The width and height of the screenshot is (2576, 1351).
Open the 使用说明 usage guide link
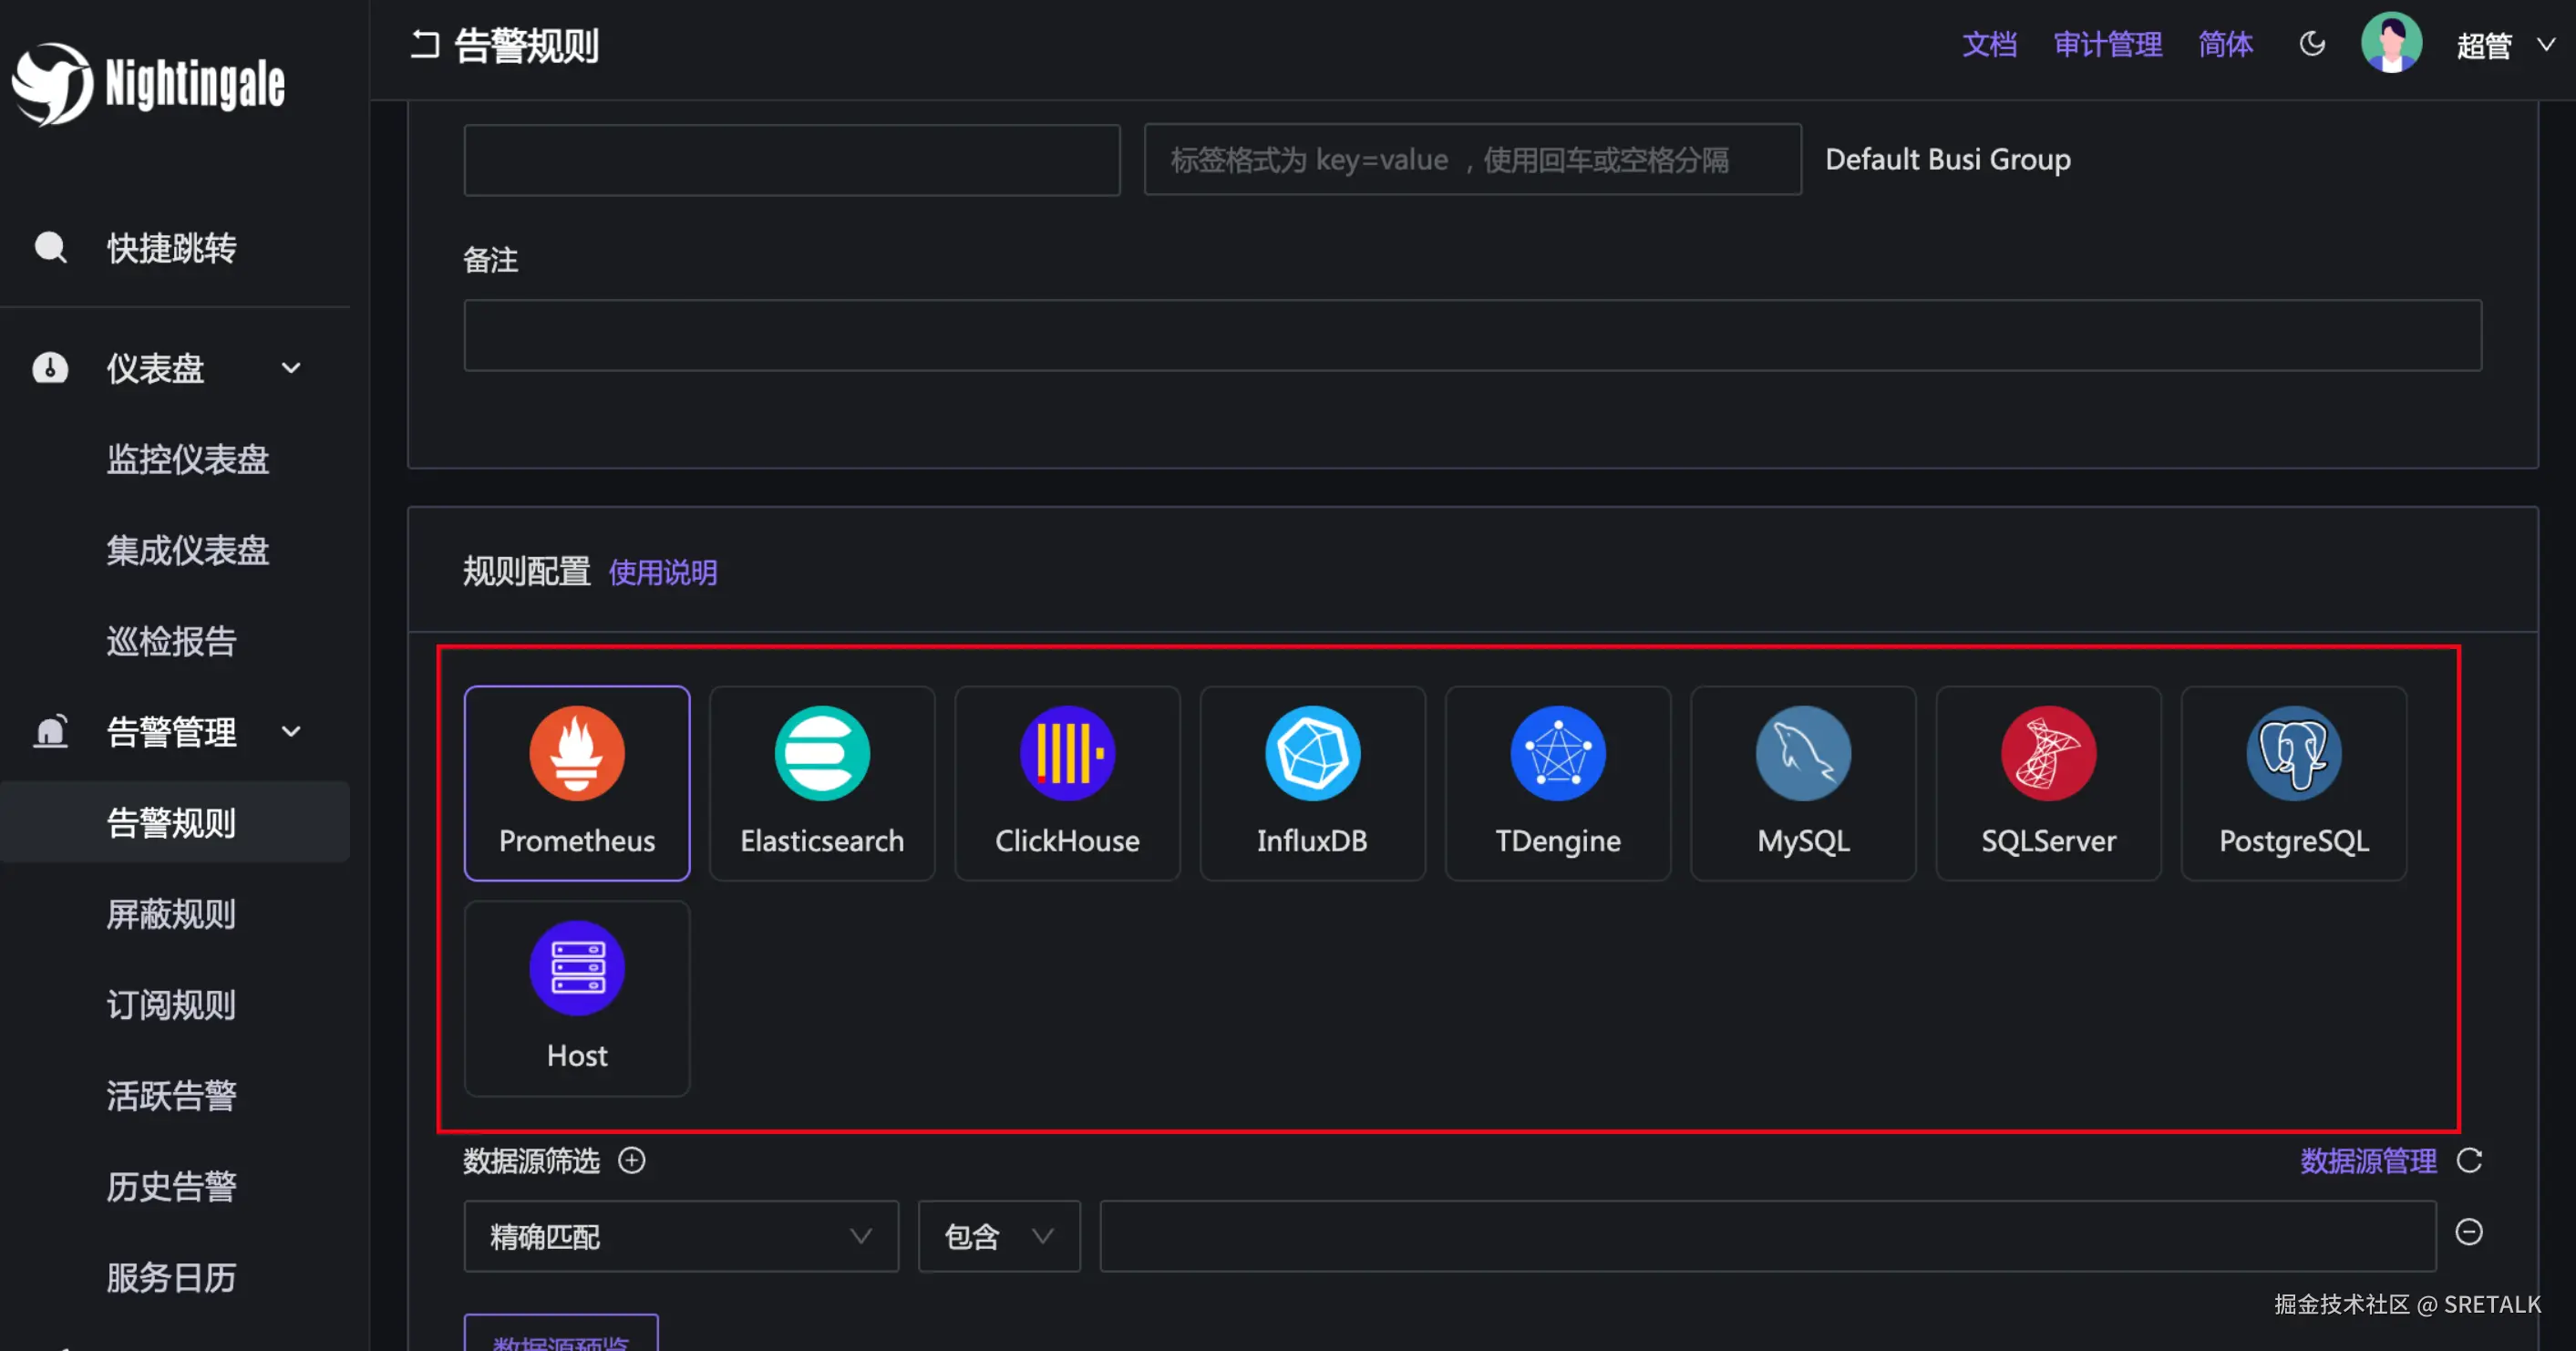click(x=663, y=572)
